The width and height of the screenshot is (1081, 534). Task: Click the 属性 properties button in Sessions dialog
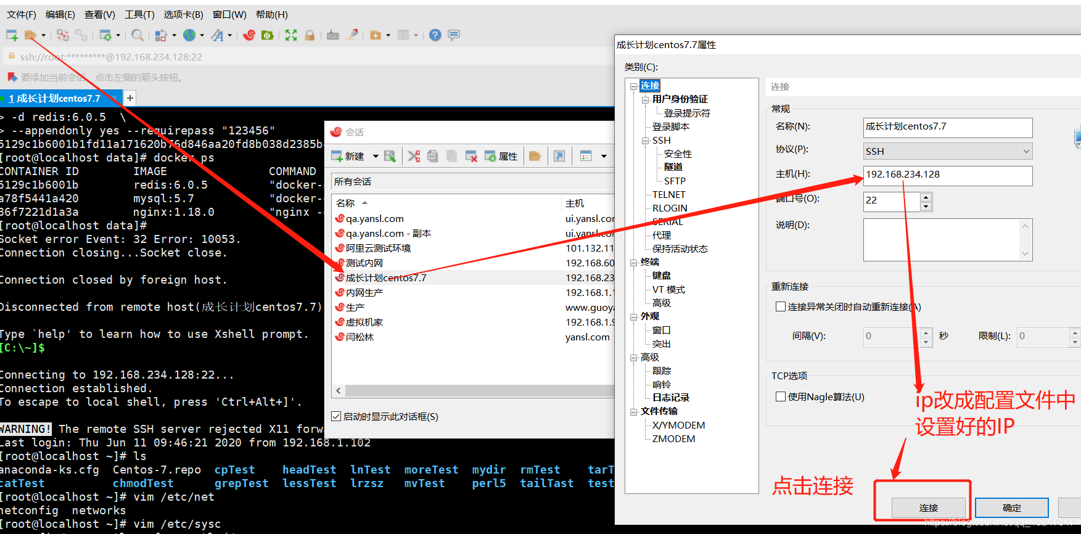click(x=501, y=156)
